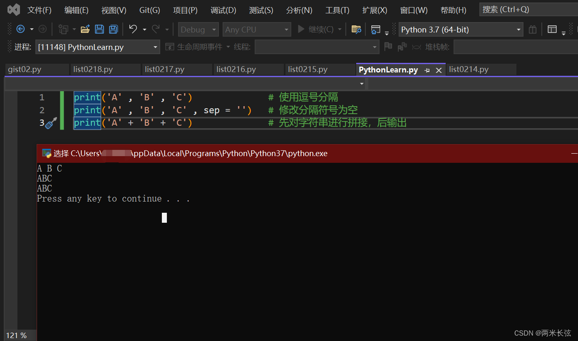578x341 pixels.
Task: Open the 调试(D) menu
Action: coord(223,10)
